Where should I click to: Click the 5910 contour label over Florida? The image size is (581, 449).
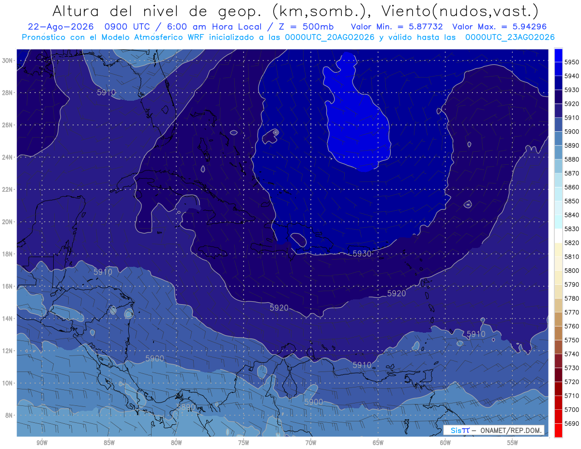click(x=106, y=92)
